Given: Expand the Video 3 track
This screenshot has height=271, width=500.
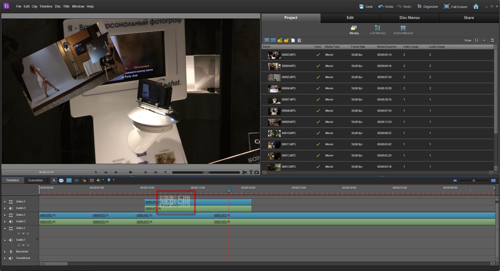Looking at the screenshot, I should pos(5,202).
